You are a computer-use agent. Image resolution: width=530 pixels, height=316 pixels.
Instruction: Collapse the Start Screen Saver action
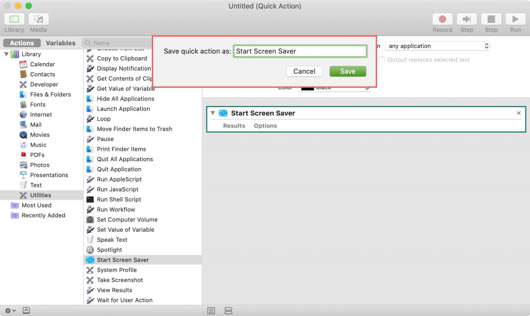213,113
